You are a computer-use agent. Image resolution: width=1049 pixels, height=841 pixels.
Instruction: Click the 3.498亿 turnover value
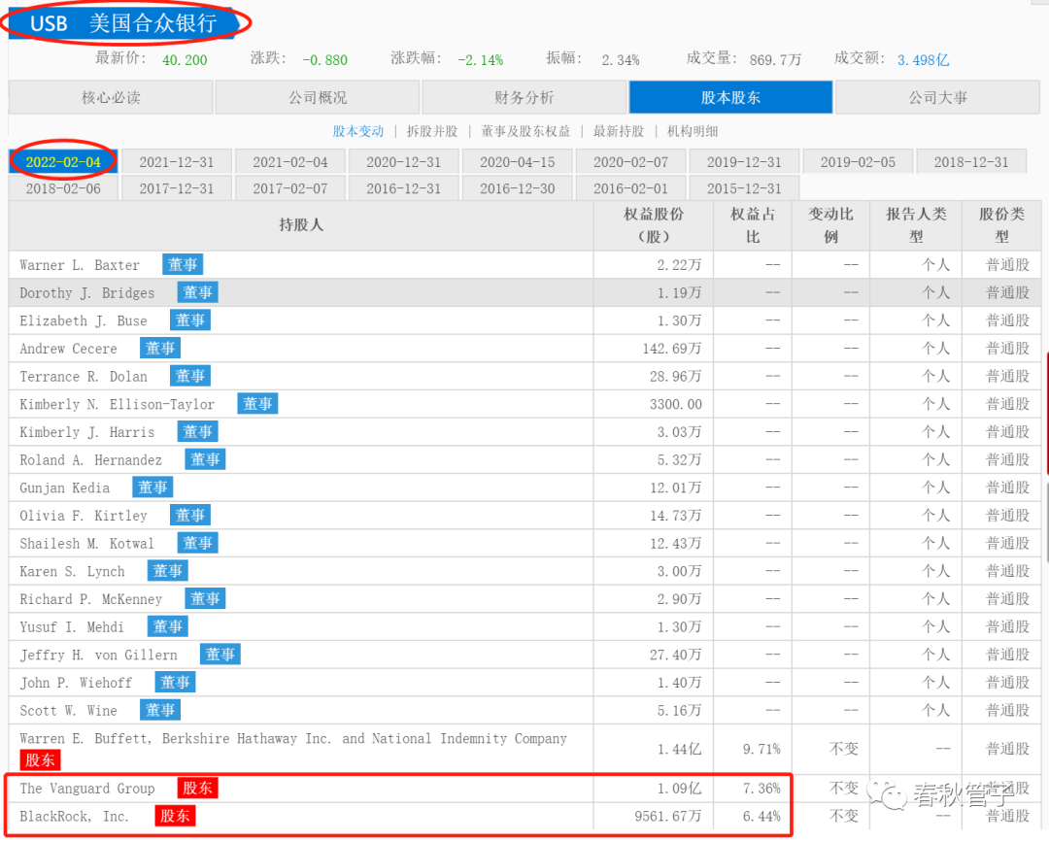pos(924,60)
